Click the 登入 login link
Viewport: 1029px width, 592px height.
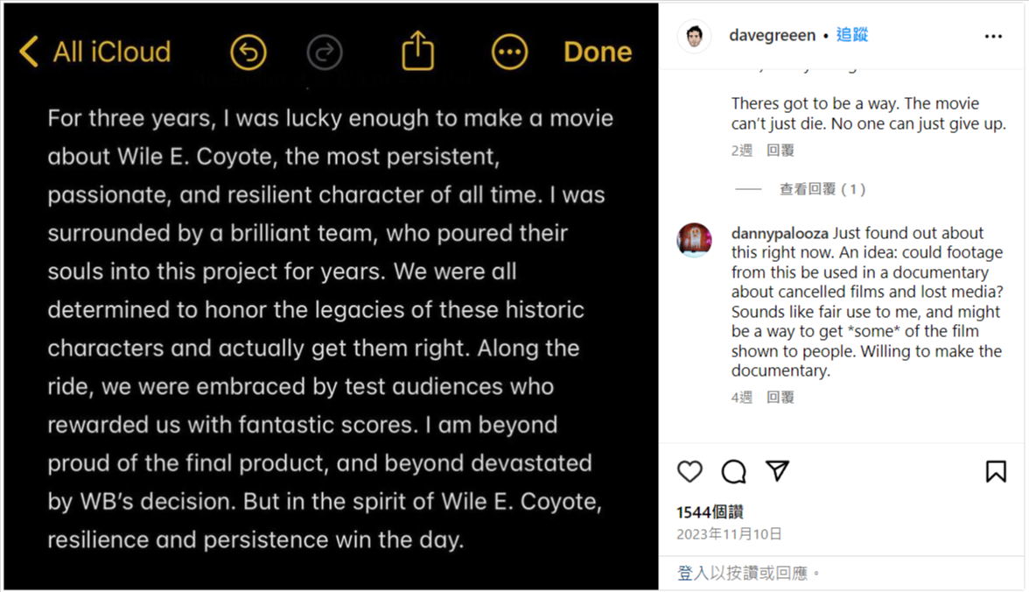pos(693,573)
